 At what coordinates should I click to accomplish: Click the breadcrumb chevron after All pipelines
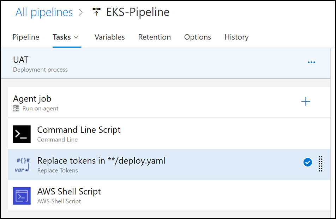(x=81, y=12)
